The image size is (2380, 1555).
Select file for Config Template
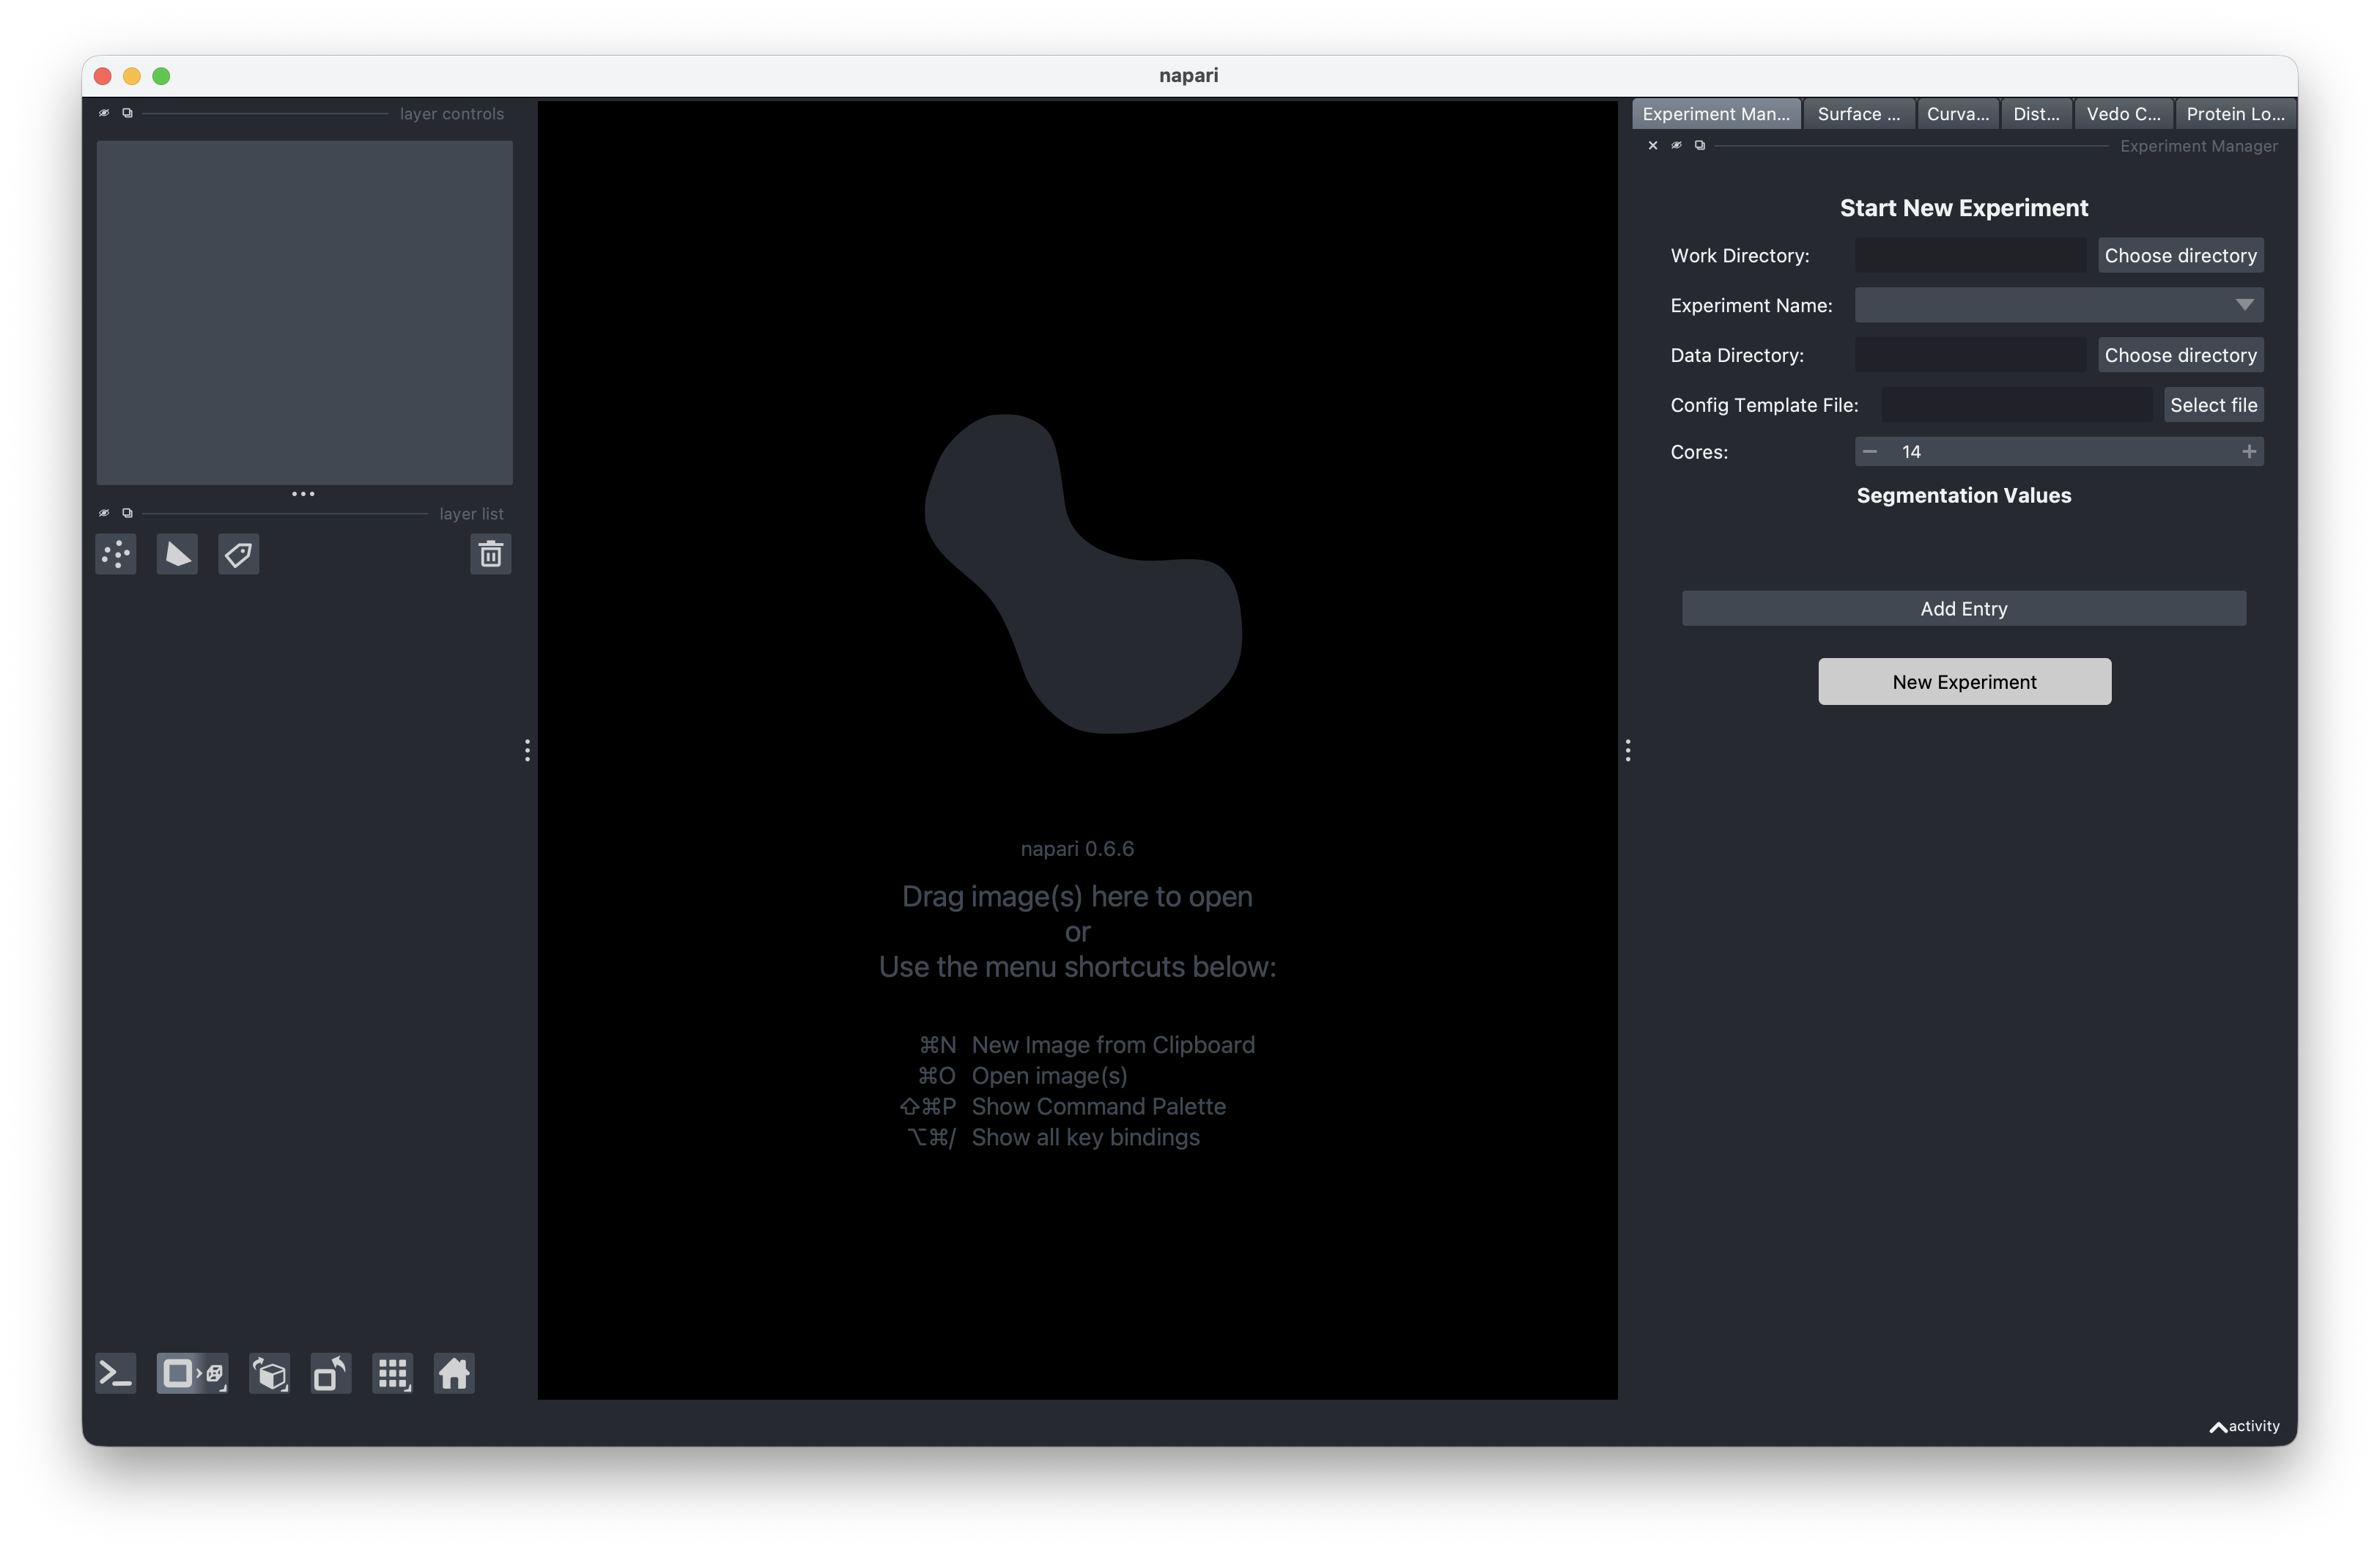2213,405
